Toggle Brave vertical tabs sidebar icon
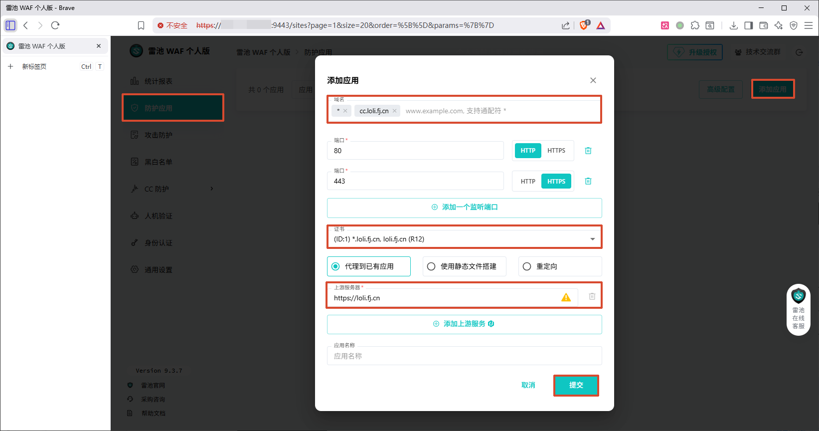 pyautogui.click(x=10, y=25)
